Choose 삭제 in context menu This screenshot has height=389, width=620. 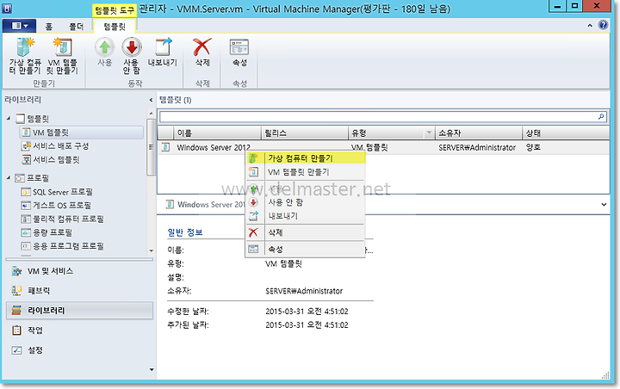(x=305, y=232)
